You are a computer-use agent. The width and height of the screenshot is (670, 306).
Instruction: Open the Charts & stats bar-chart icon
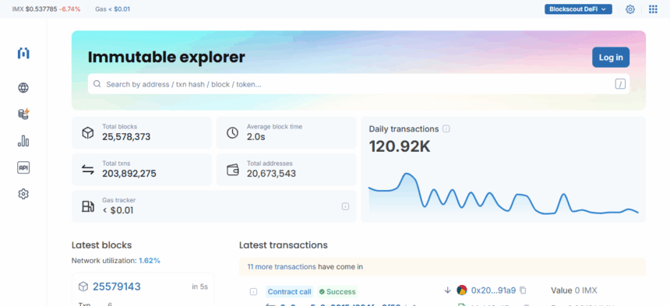coord(23,141)
